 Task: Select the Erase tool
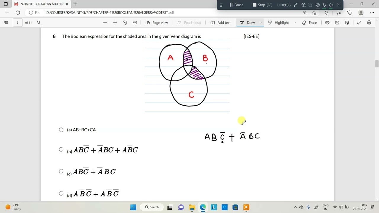tap(309, 22)
